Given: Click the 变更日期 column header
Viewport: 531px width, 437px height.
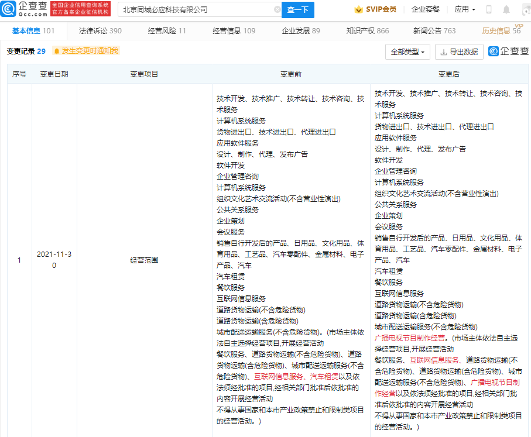Looking at the screenshot, I should (54, 74).
